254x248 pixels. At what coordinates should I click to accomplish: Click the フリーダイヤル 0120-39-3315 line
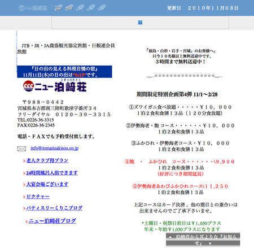(64, 114)
